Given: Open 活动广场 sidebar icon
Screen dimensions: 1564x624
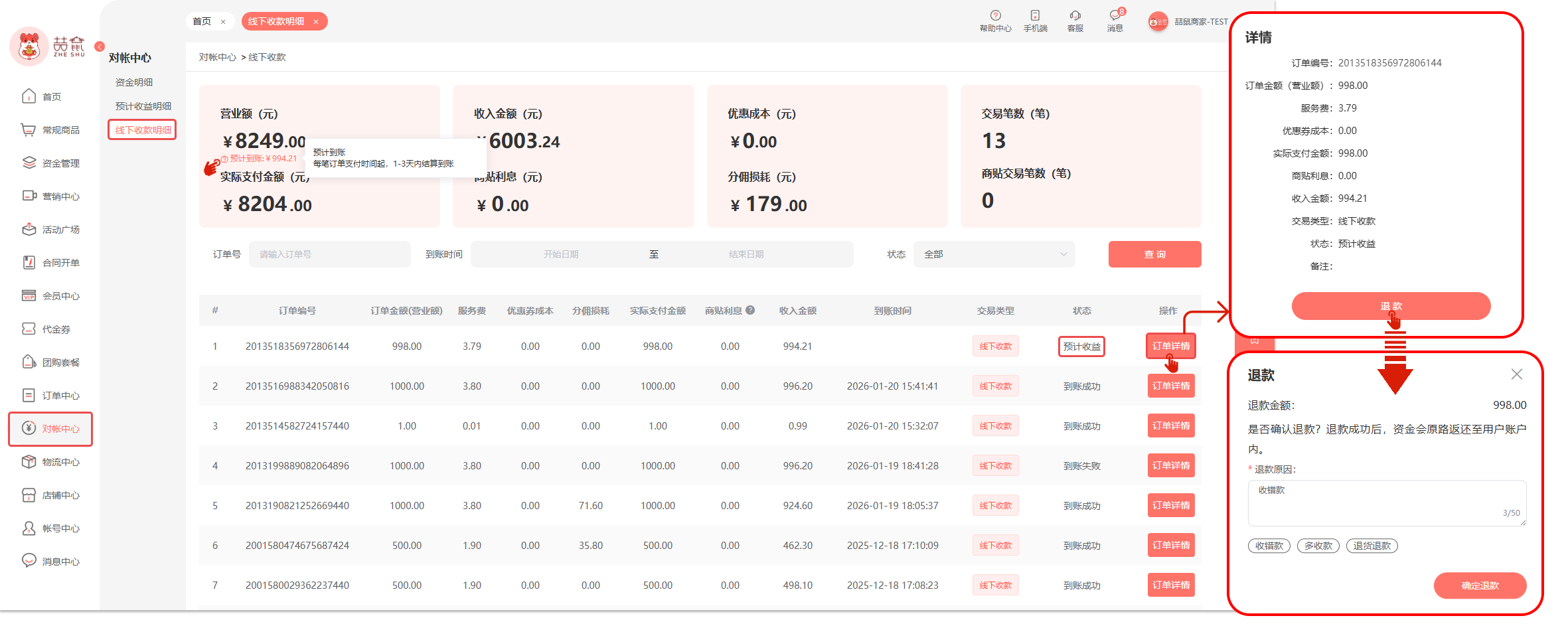Looking at the screenshot, I should point(29,229).
